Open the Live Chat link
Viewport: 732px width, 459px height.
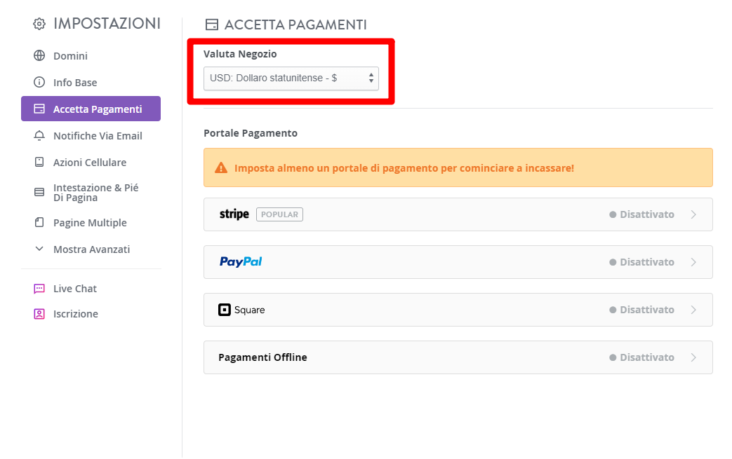[x=74, y=289]
